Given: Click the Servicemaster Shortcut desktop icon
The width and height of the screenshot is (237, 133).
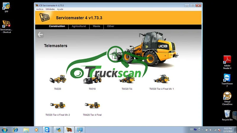Looking at the screenshot, I should [x=6, y=27].
